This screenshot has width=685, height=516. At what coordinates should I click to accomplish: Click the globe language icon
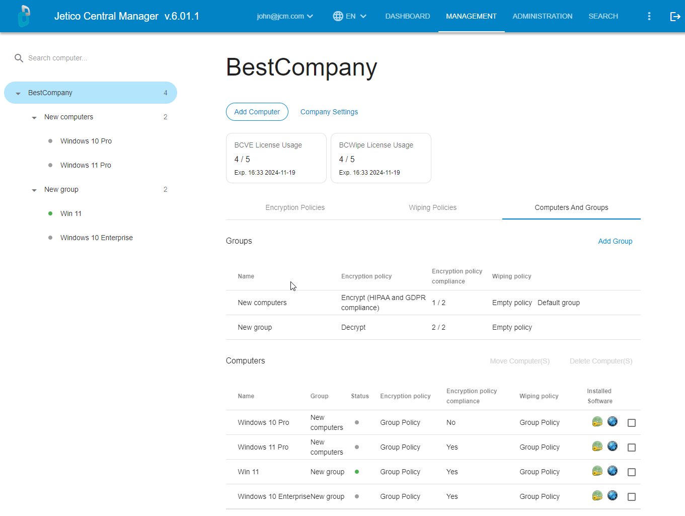[338, 16]
